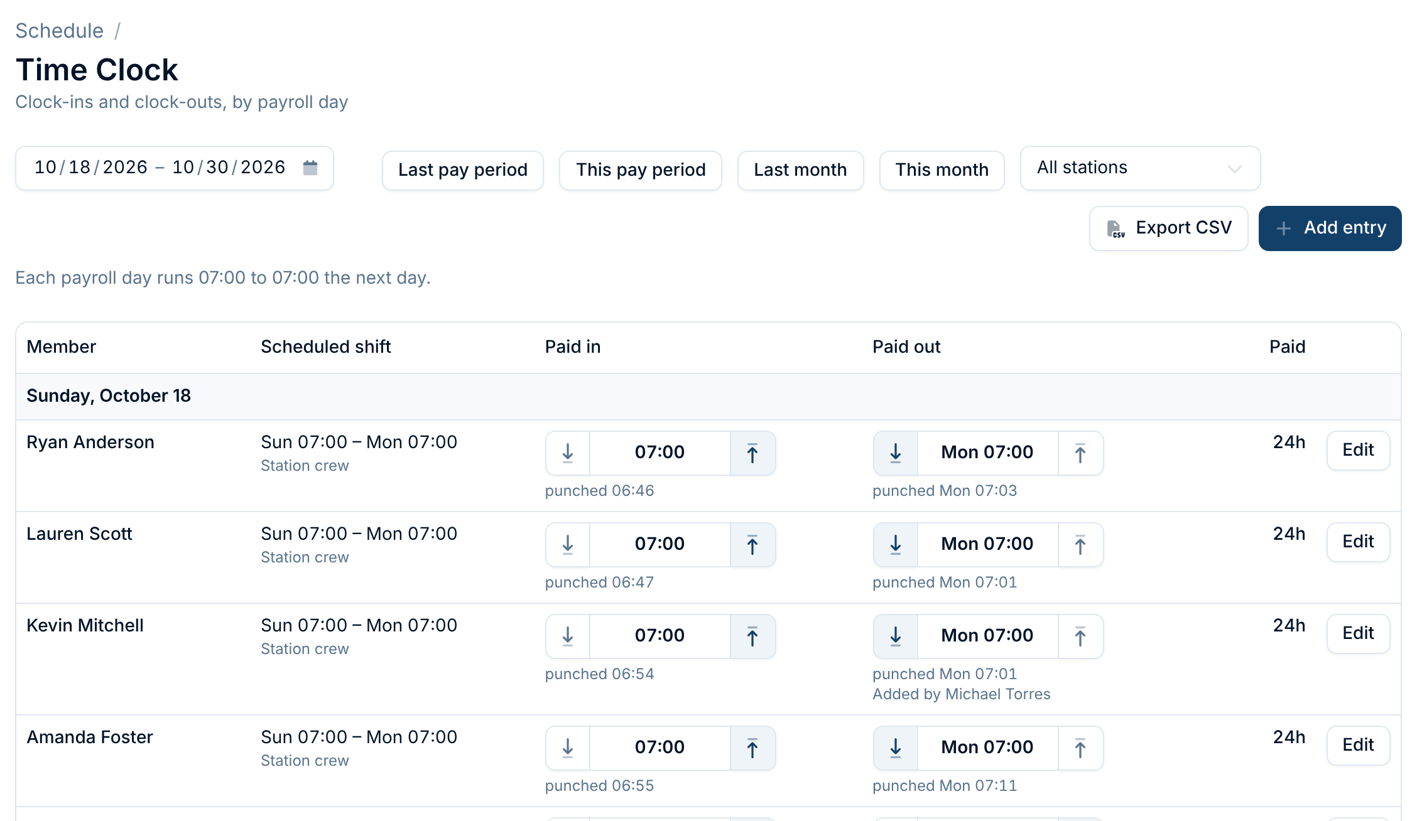The height and width of the screenshot is (821, 1417).
Task: Round down Lauren Scott's paid-in time
Action: [568, 545]
